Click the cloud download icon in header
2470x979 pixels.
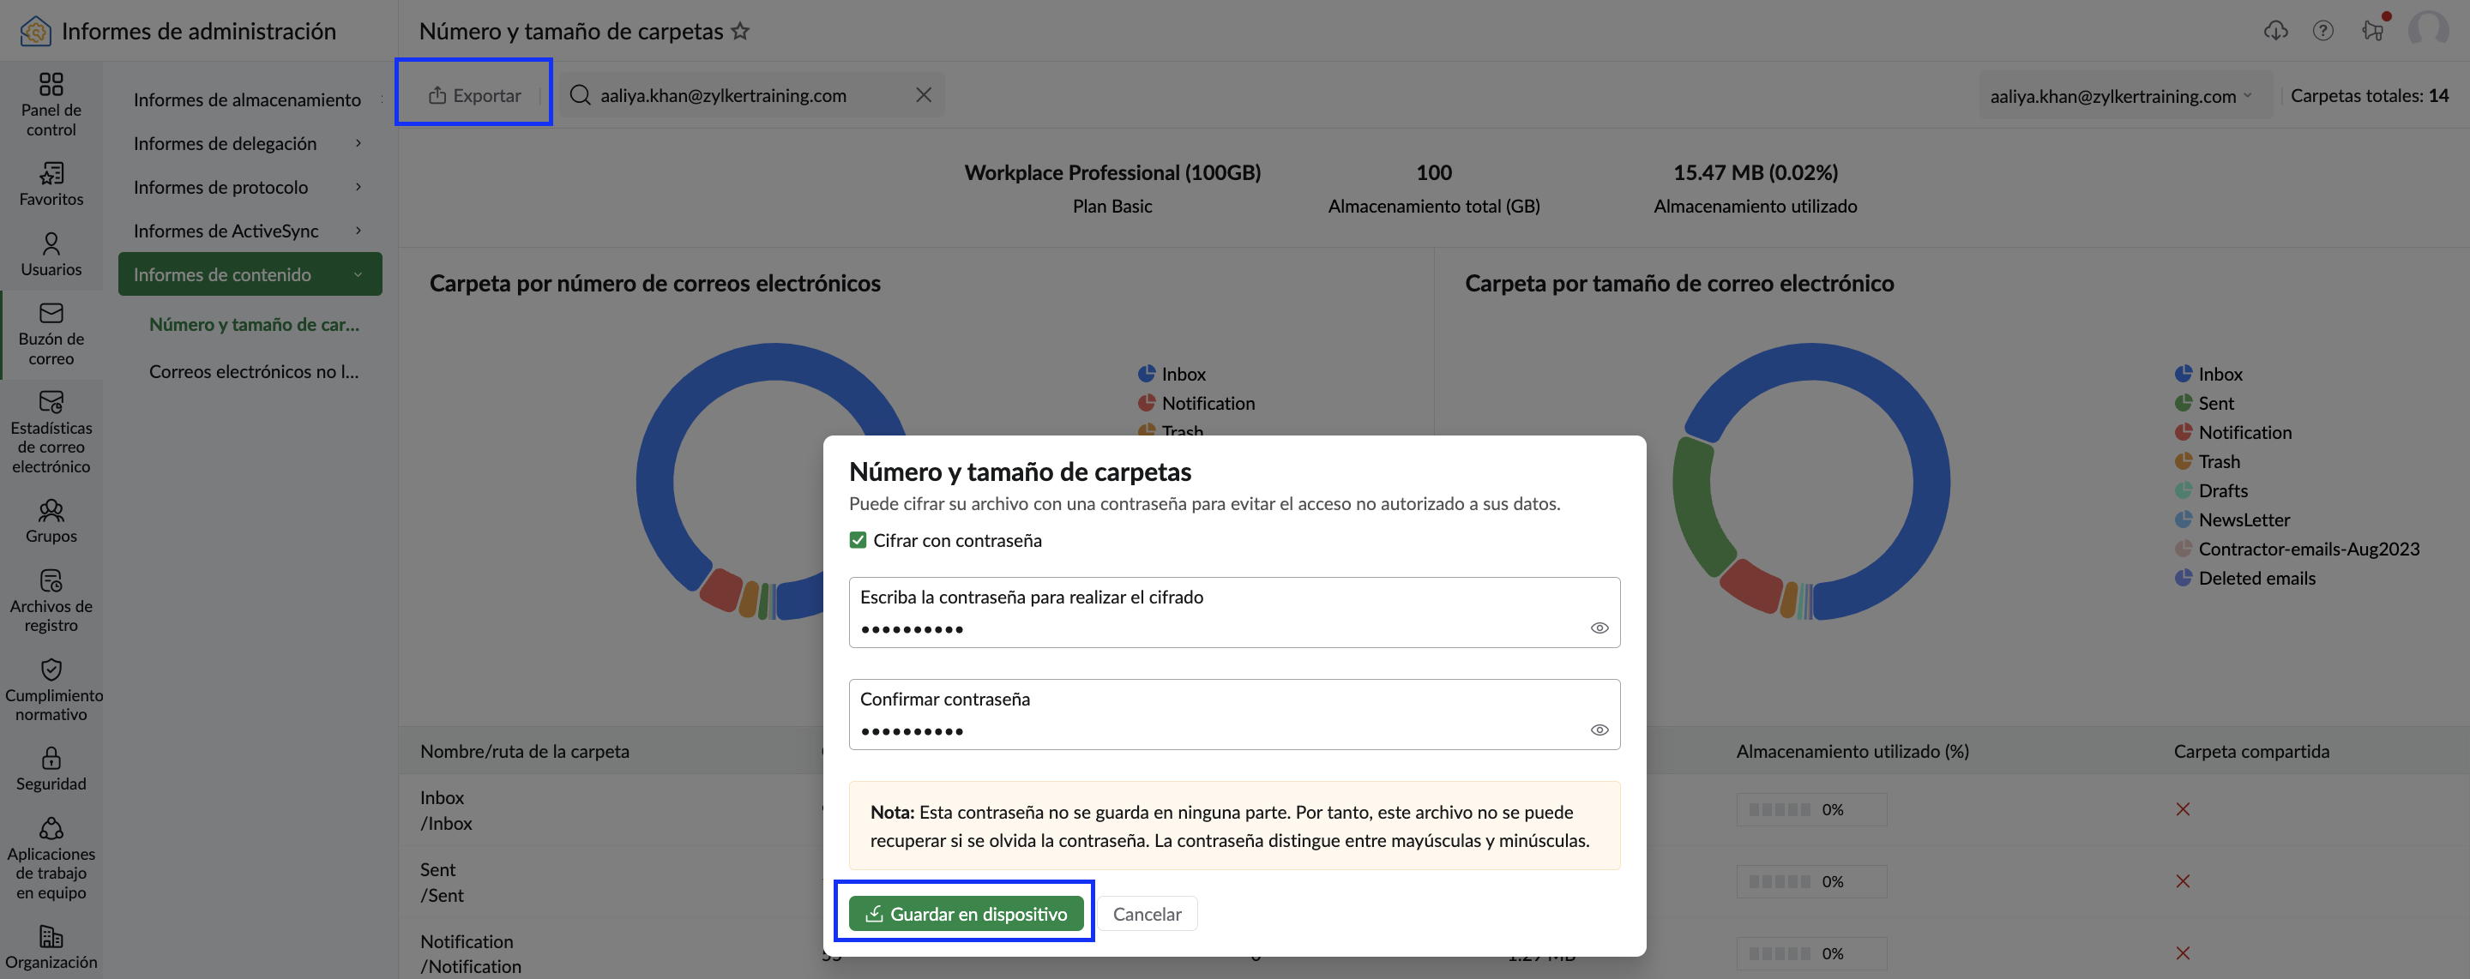click(2275, 31)
